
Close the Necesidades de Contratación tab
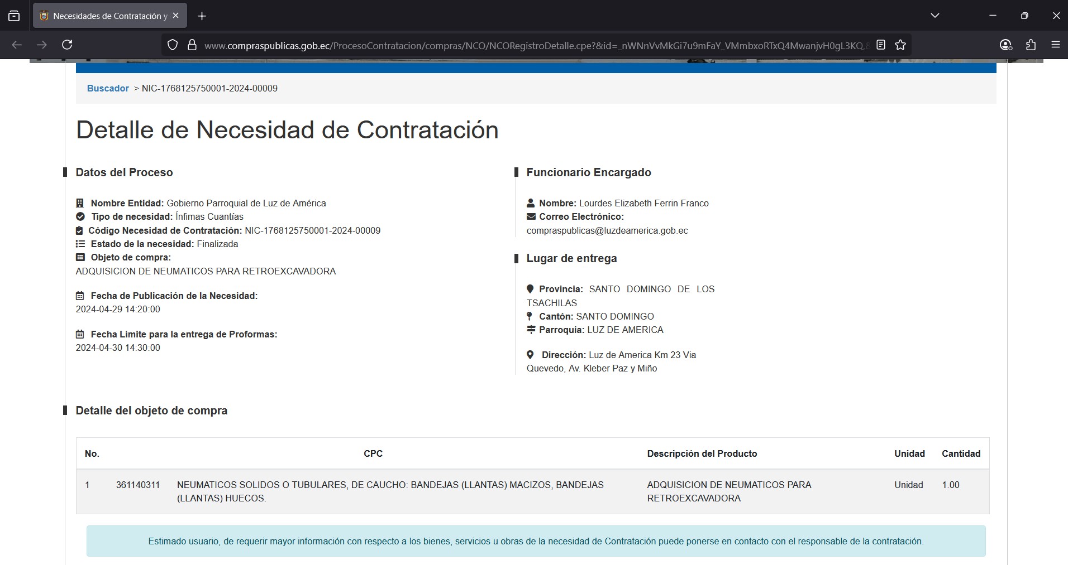175,16
